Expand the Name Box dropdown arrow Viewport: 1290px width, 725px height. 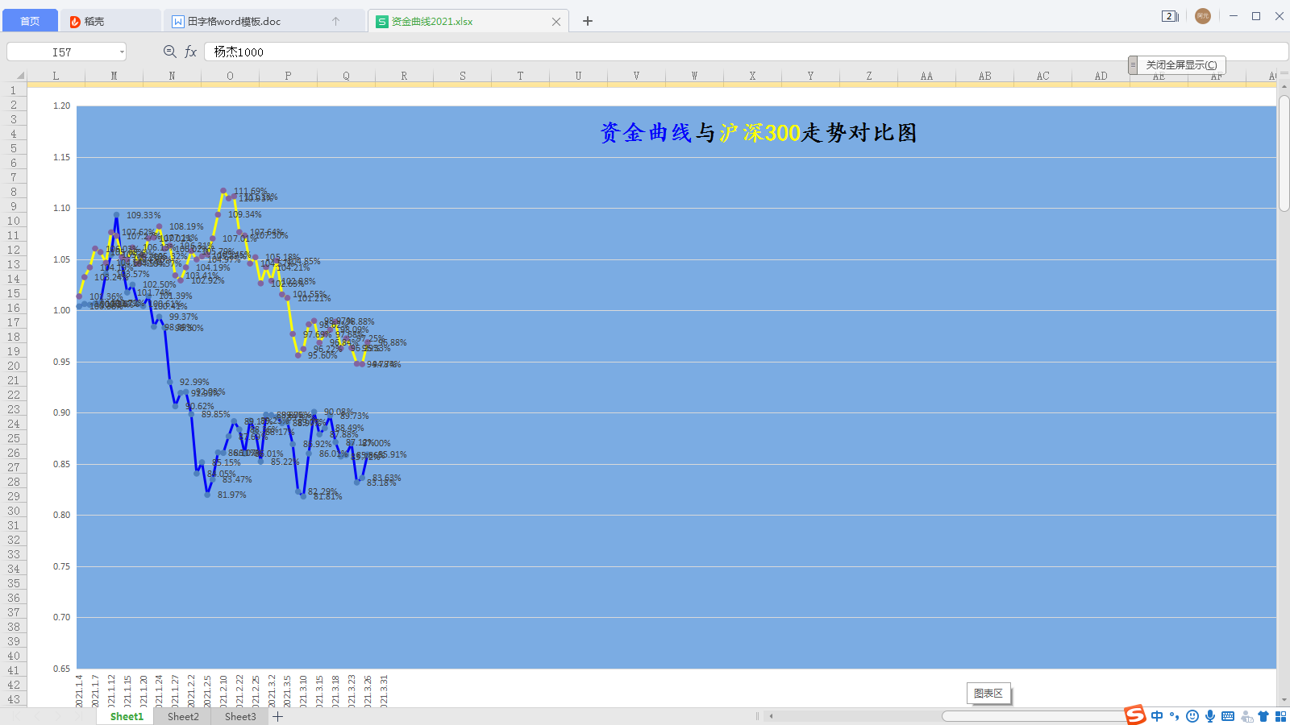point(122,52)
